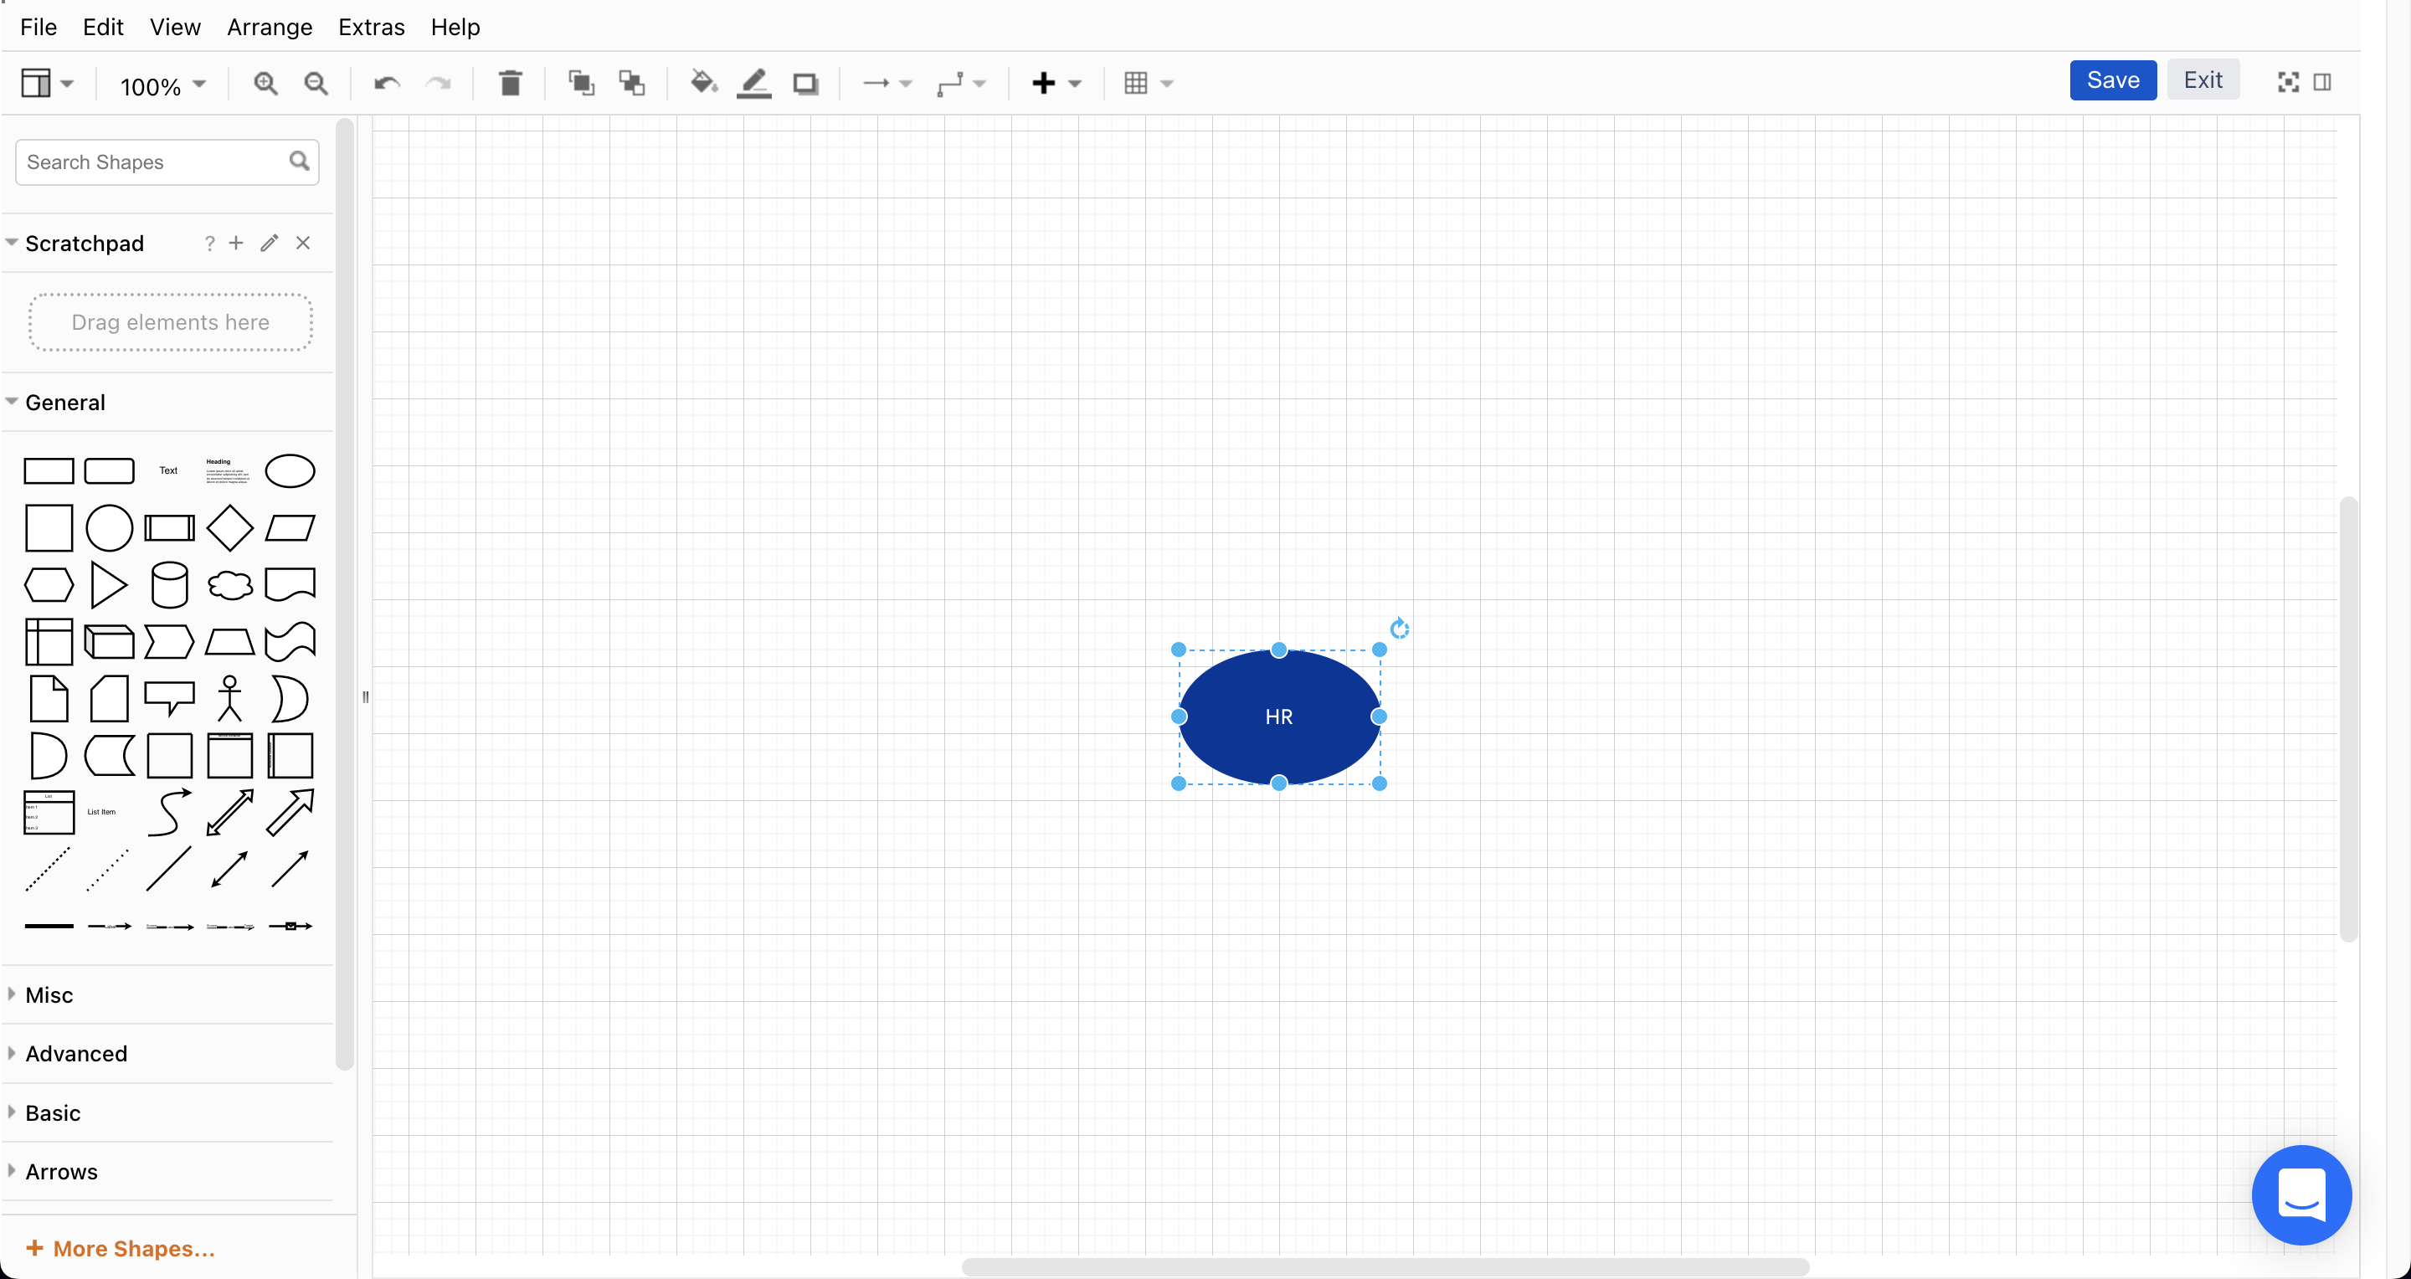Select the cylinder shape in General
Image resolution: width=2411 pixels, height=1279 pixels.
(169, 586)
